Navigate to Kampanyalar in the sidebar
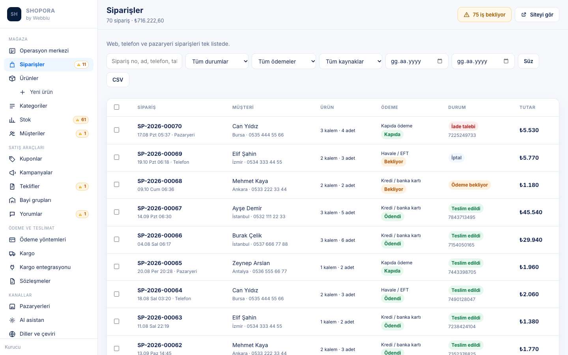568x355 pixels. (x=49, y=173)
